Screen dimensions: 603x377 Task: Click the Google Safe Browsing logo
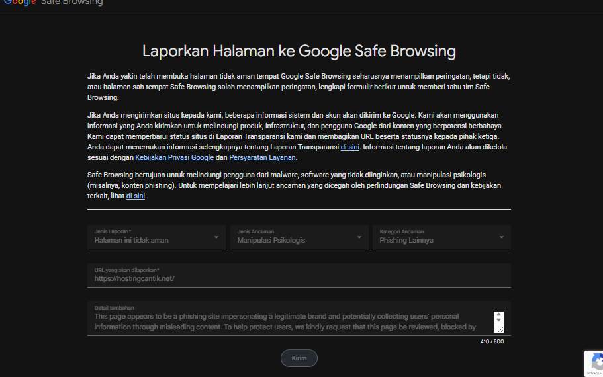(x=54, y=3)
